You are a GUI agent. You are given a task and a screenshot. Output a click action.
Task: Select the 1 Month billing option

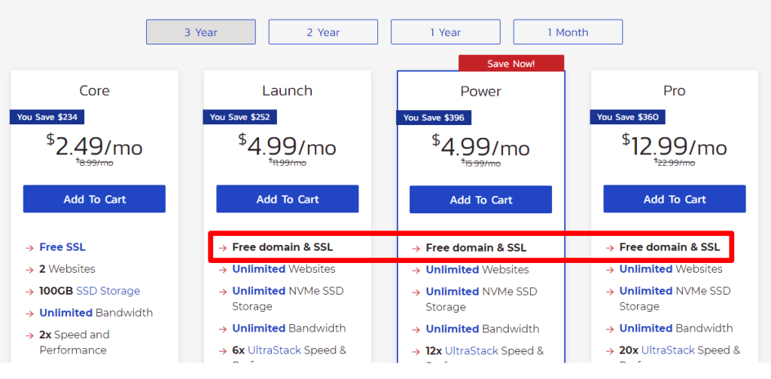568,32
